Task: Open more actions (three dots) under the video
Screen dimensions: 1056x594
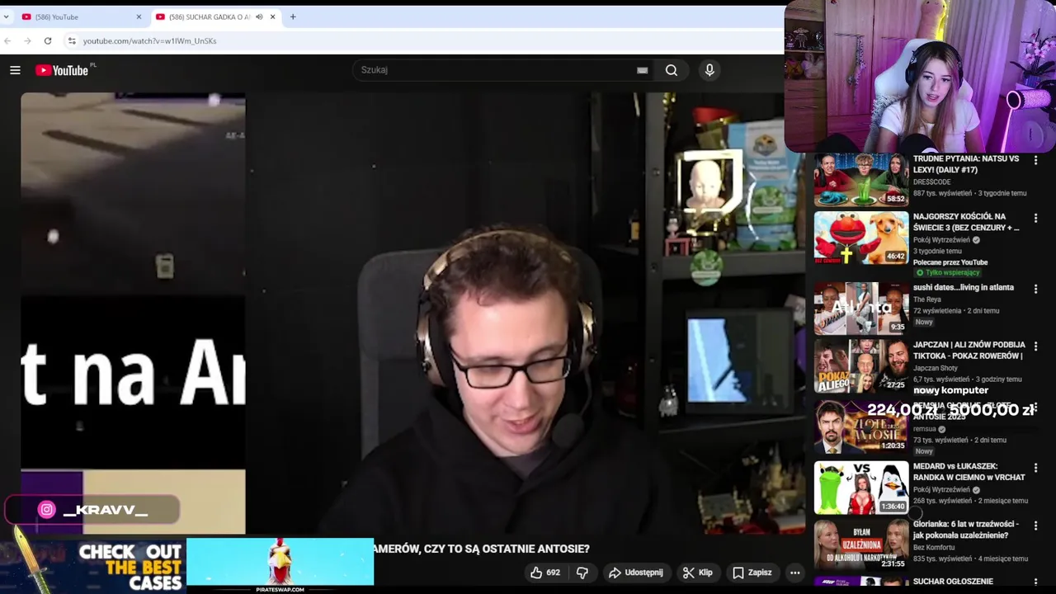Action: pos(794,573)
